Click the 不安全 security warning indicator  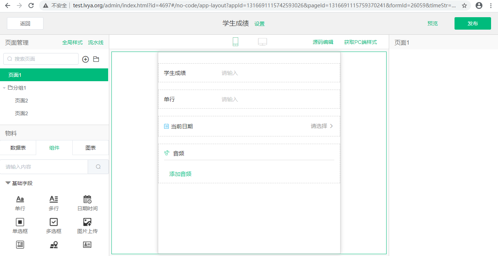(x=55, y=5)
